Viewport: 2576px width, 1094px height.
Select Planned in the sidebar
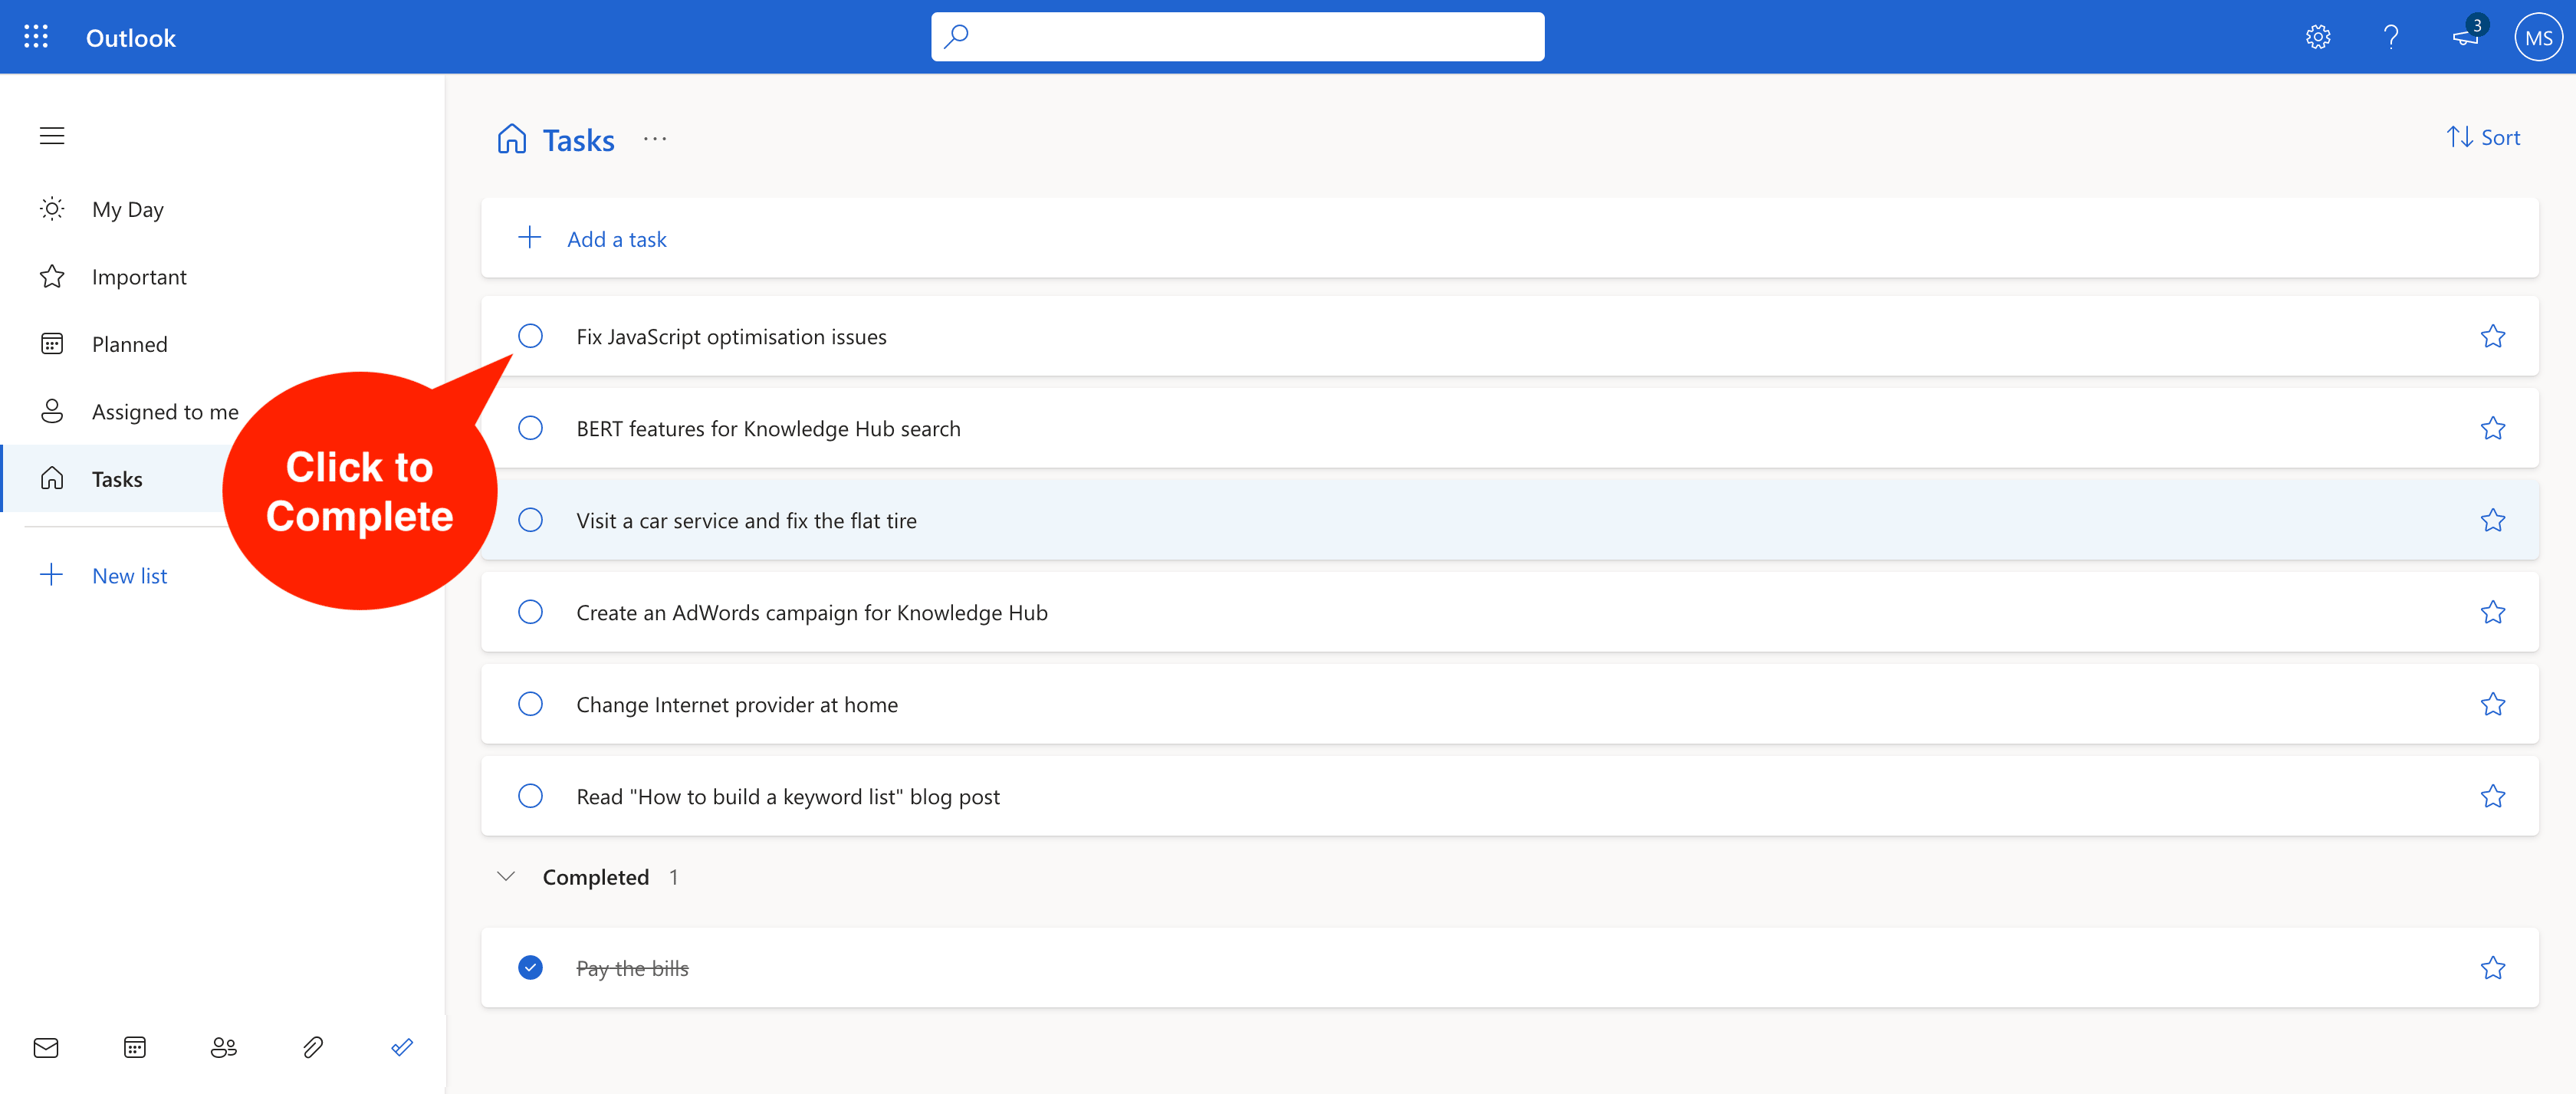pos(129,343)
